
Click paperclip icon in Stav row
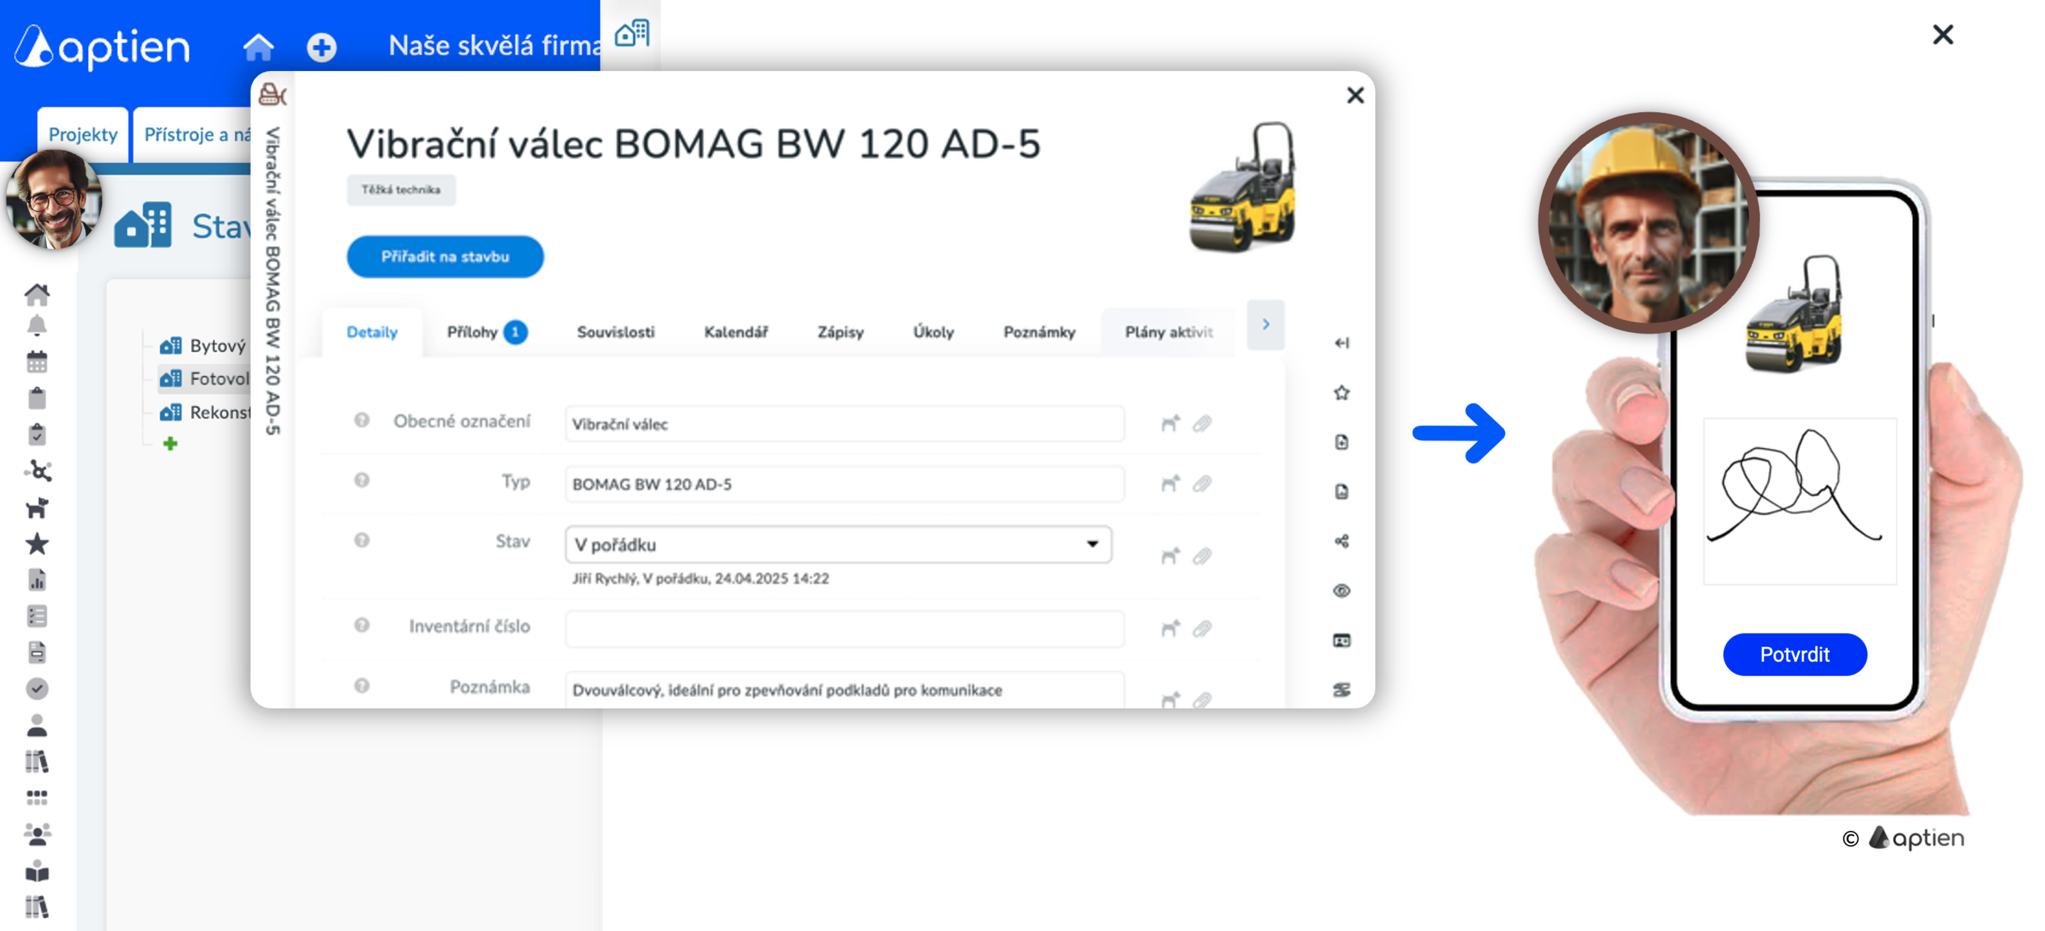pos(1202,556)
